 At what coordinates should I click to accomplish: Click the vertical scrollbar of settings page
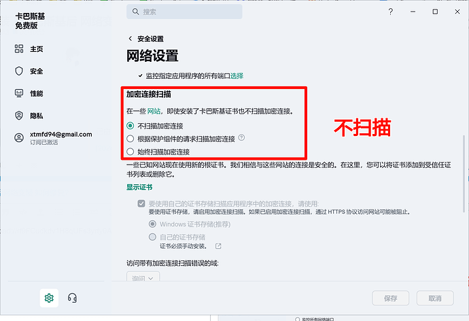[x=464, y=173]
